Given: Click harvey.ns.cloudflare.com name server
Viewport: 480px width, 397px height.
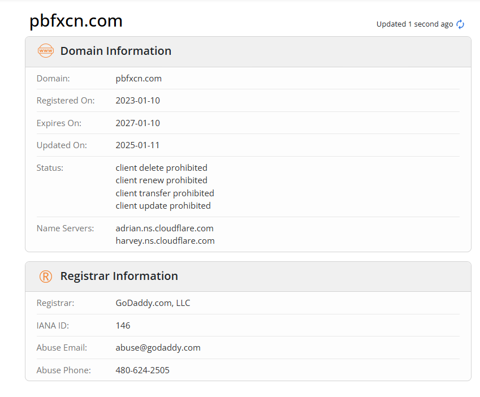Looking at the screenshot, I should 165,241.
